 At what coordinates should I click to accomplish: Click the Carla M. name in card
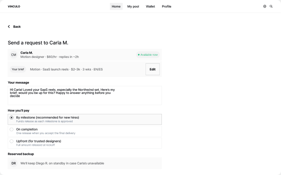tap(26, 53)
